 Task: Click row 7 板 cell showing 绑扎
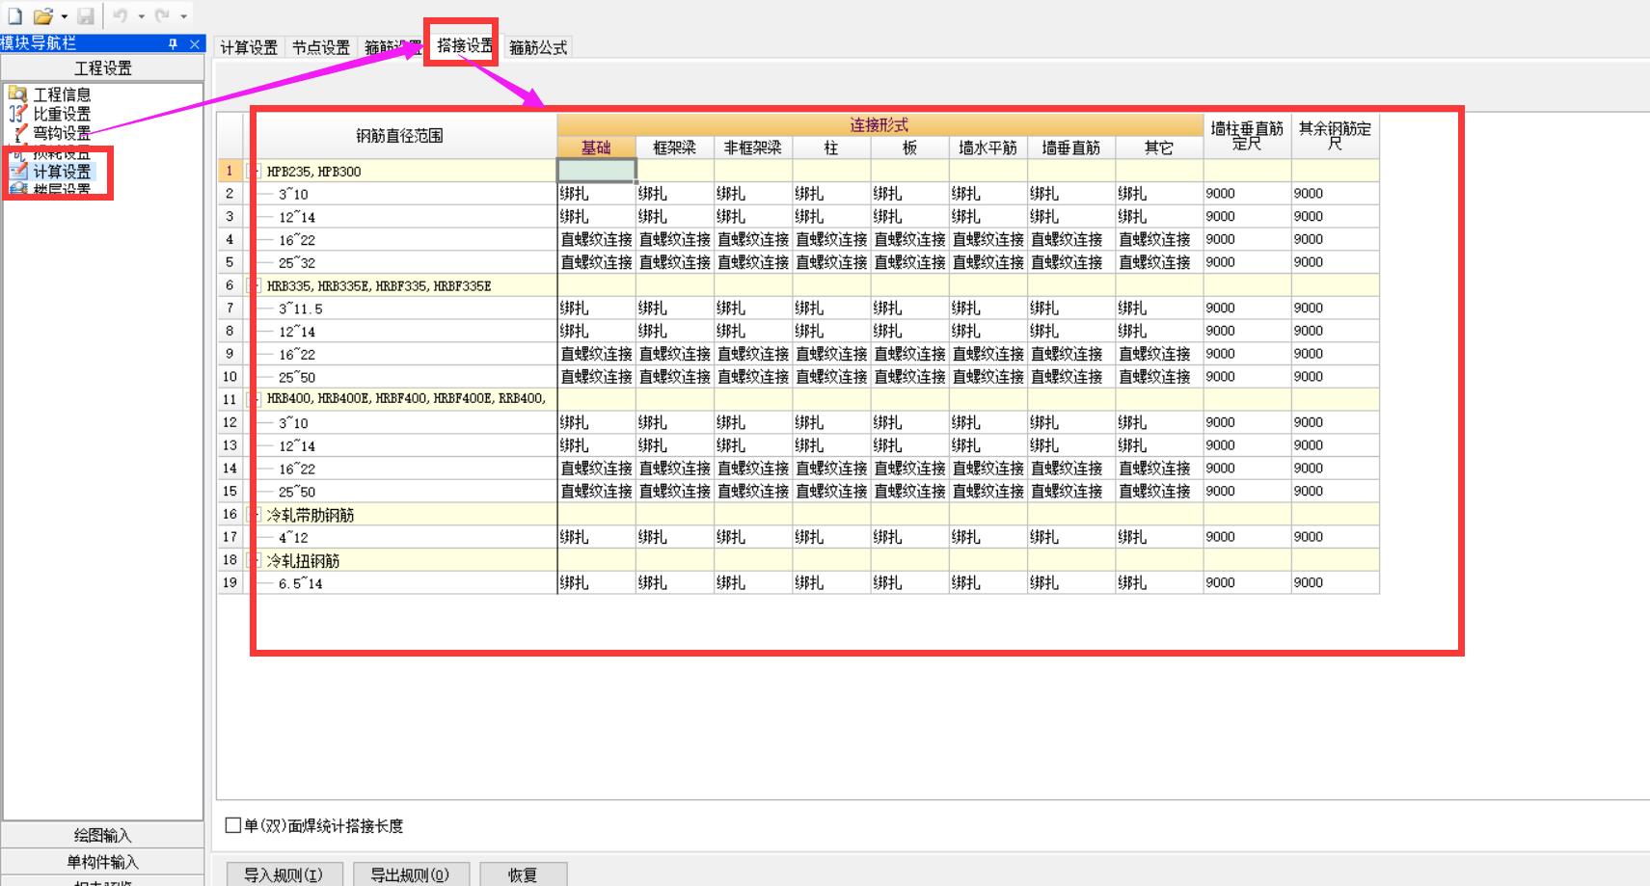point(909,309)
